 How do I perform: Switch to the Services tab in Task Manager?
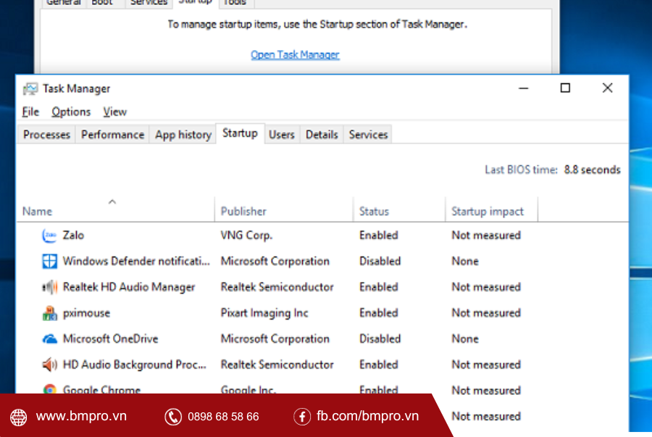coord(368,134)
